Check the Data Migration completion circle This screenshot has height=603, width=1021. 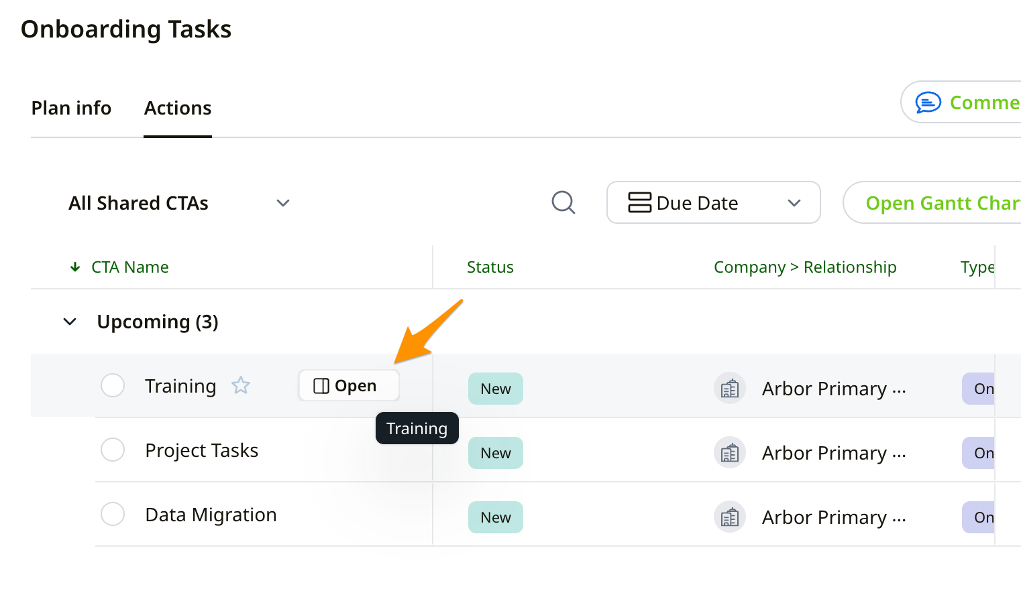pos(113,514)
